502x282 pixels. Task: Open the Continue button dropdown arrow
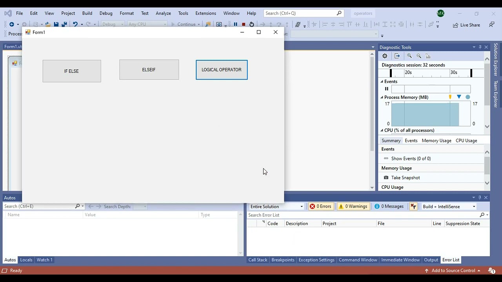(199, 24)
